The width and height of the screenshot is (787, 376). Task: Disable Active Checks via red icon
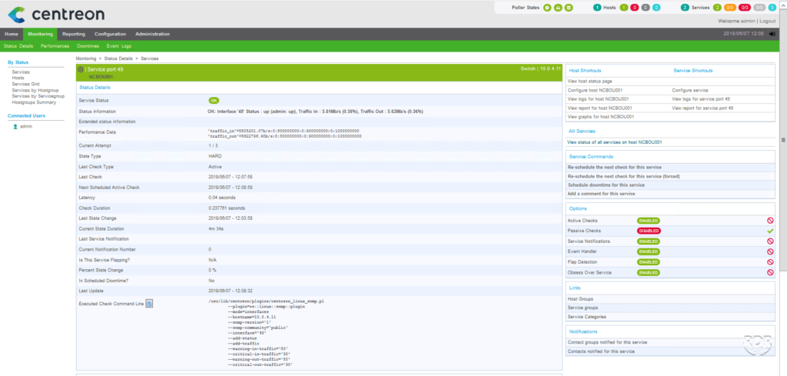coord(770,221)
